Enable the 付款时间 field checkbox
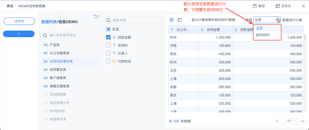This screenshot has height=130, width=309. coord(108,61)
